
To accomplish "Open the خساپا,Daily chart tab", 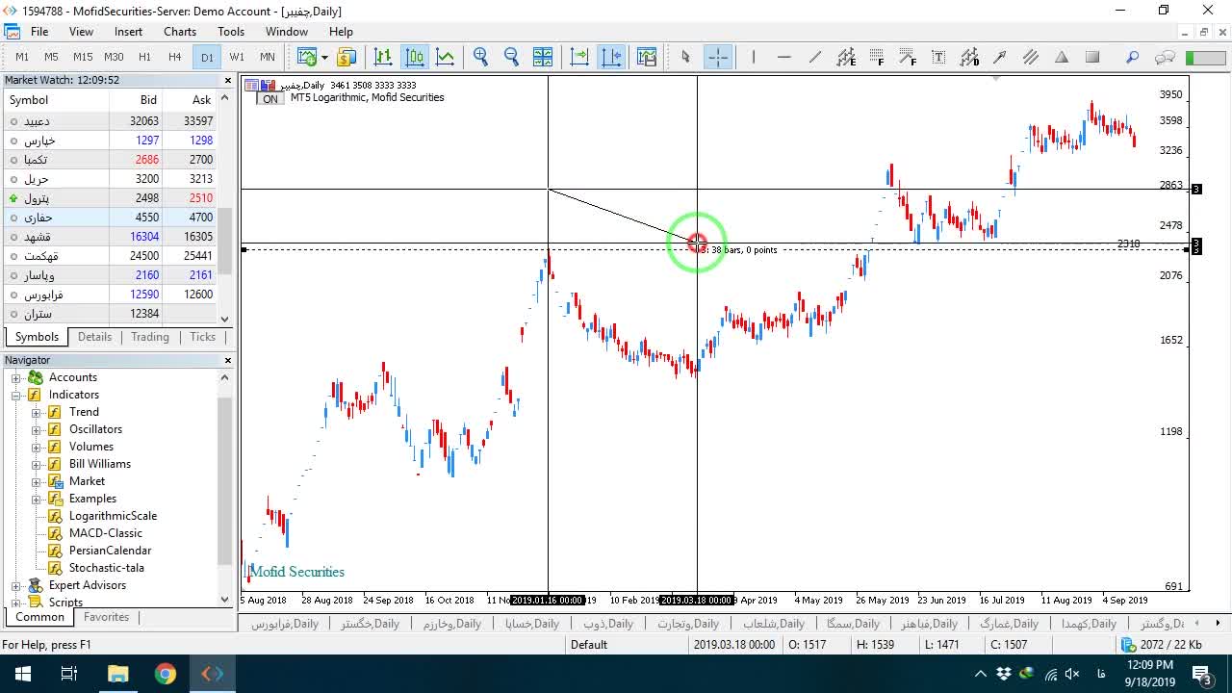I will pos(532,624).
